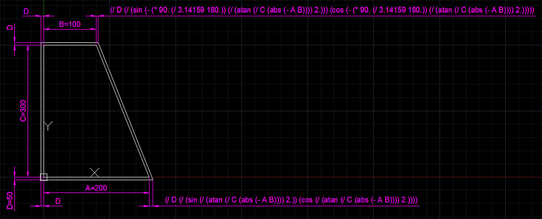Pick the top-right vertex of the trapezoid
This screenshot has height=219, width=542.
point(97,43)
